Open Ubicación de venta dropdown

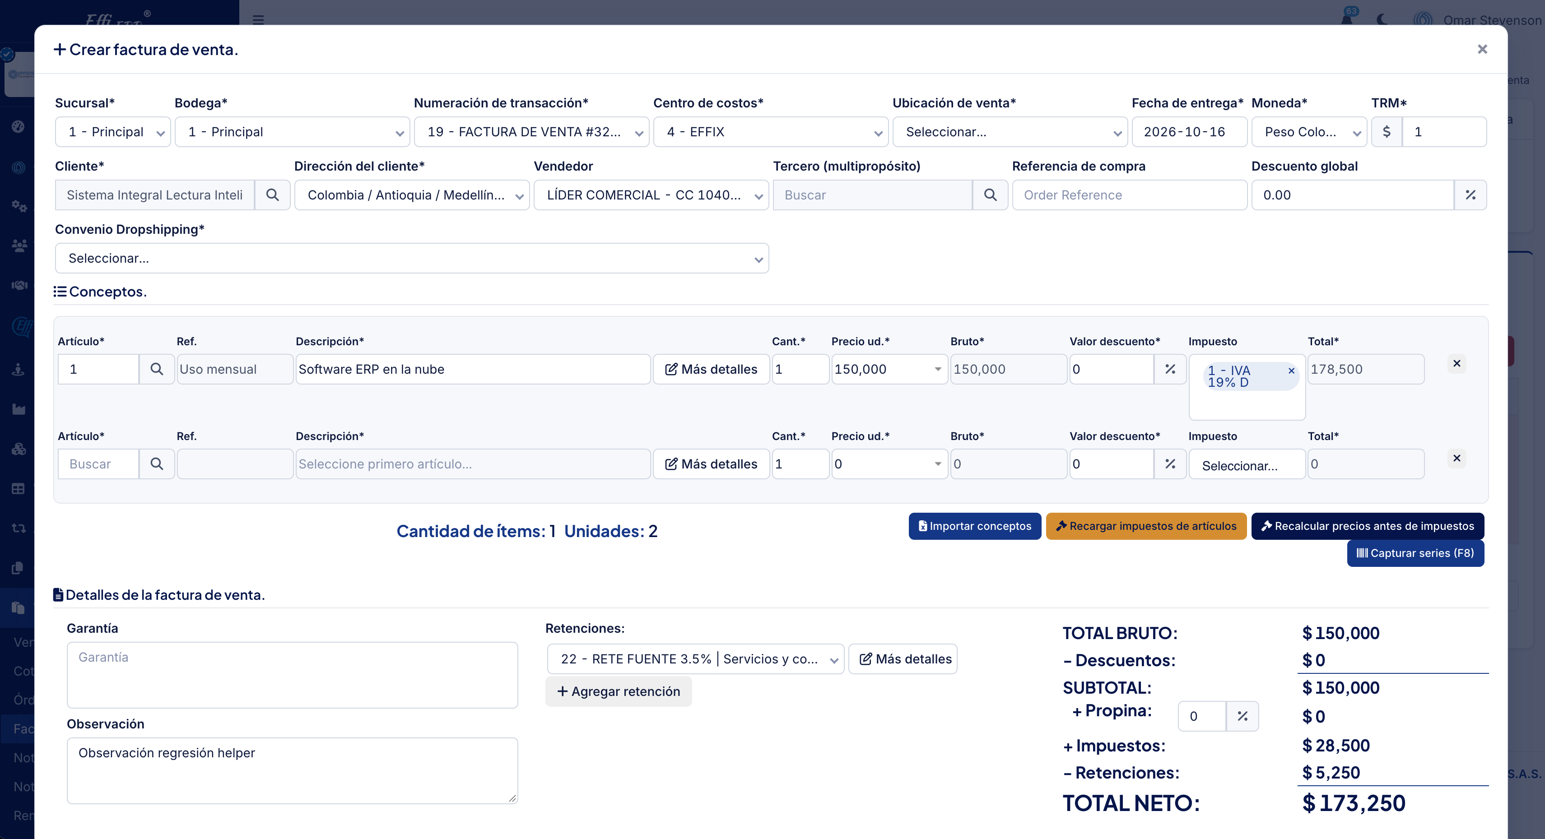point(1010,132)
